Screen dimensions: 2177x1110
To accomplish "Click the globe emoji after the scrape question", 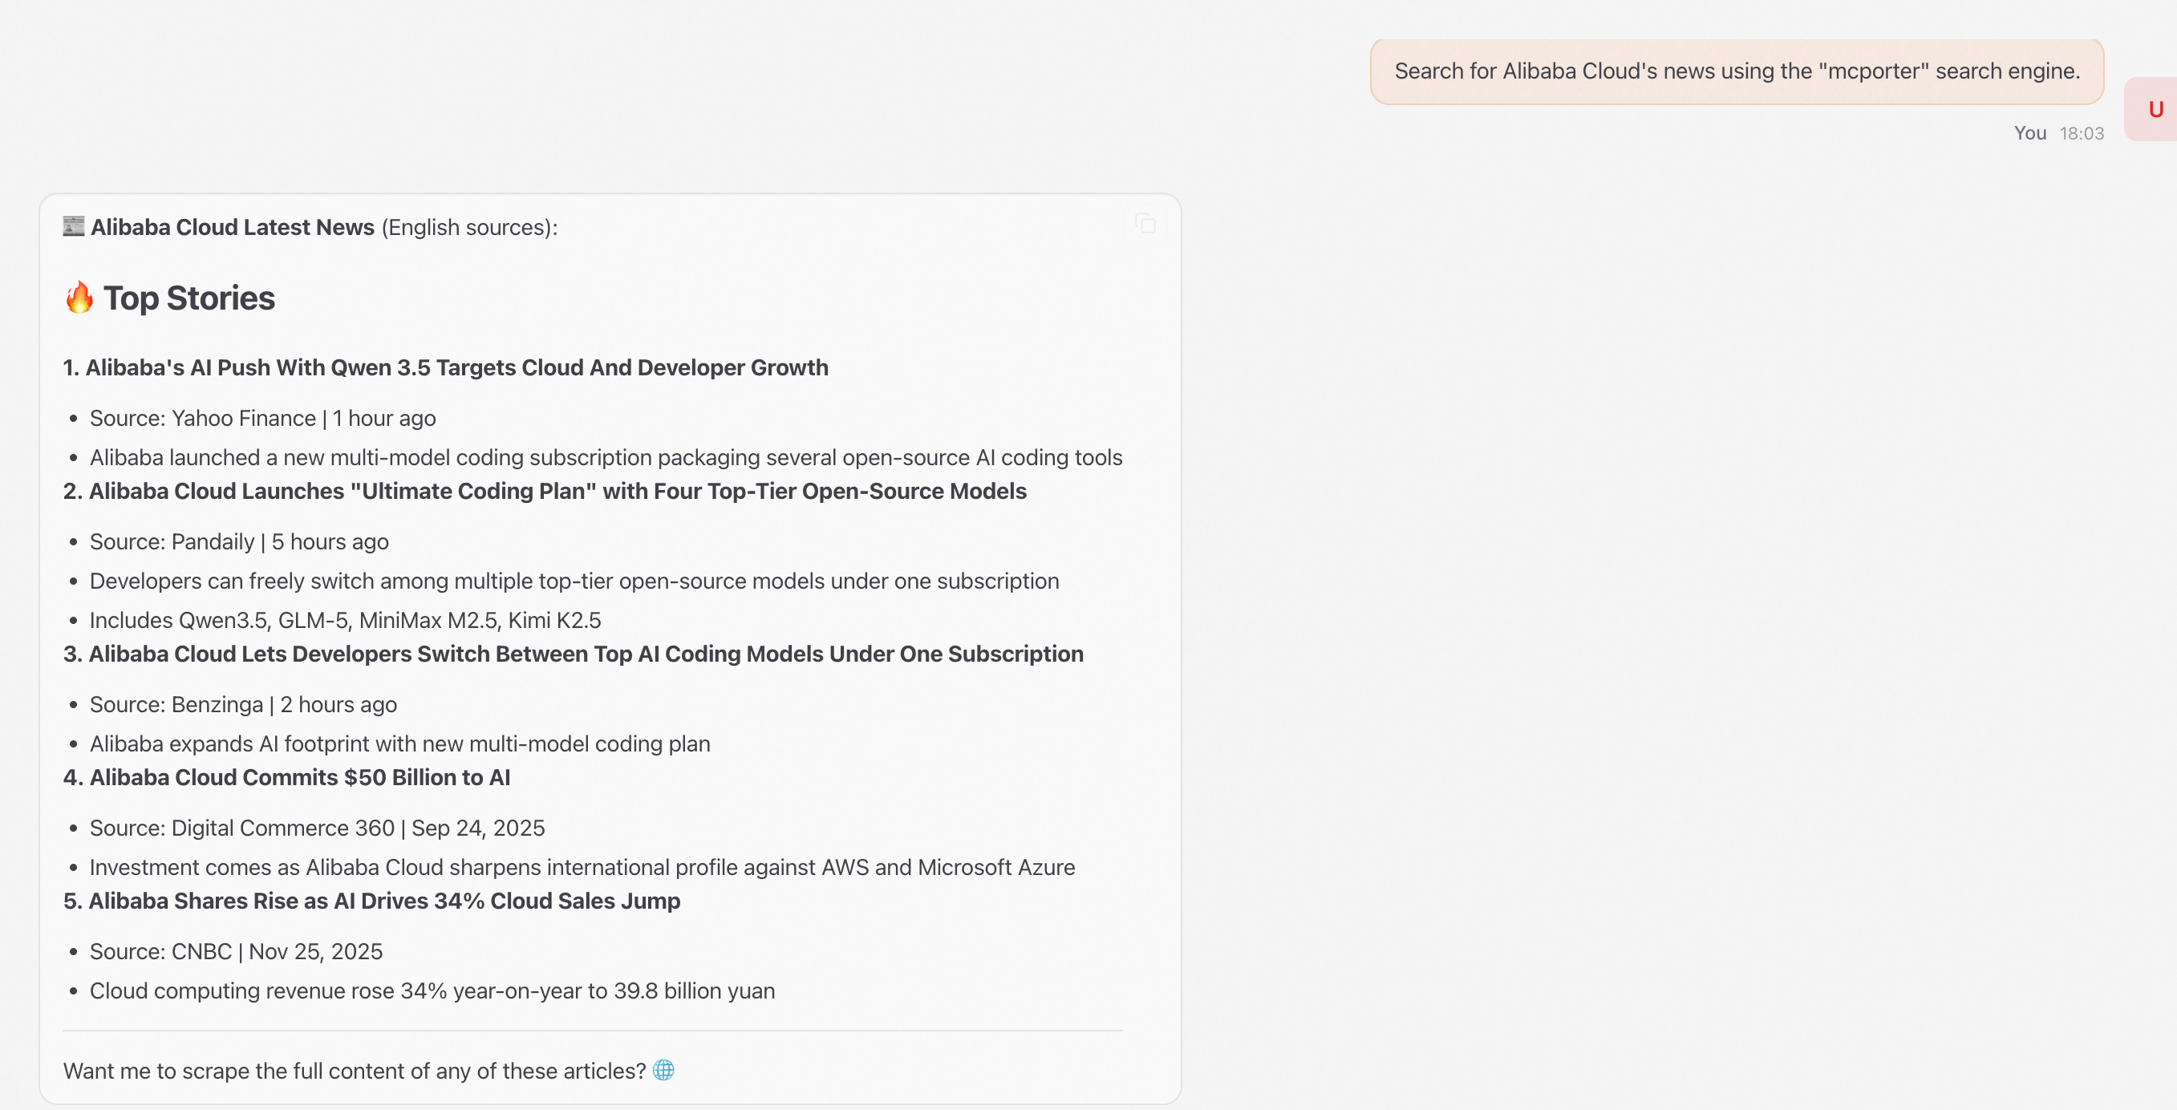I will [x=663, y=1070].
